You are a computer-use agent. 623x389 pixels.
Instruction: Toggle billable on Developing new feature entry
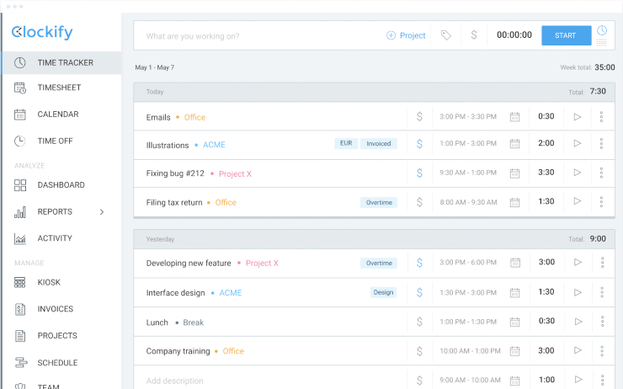(x=419, y=263)
